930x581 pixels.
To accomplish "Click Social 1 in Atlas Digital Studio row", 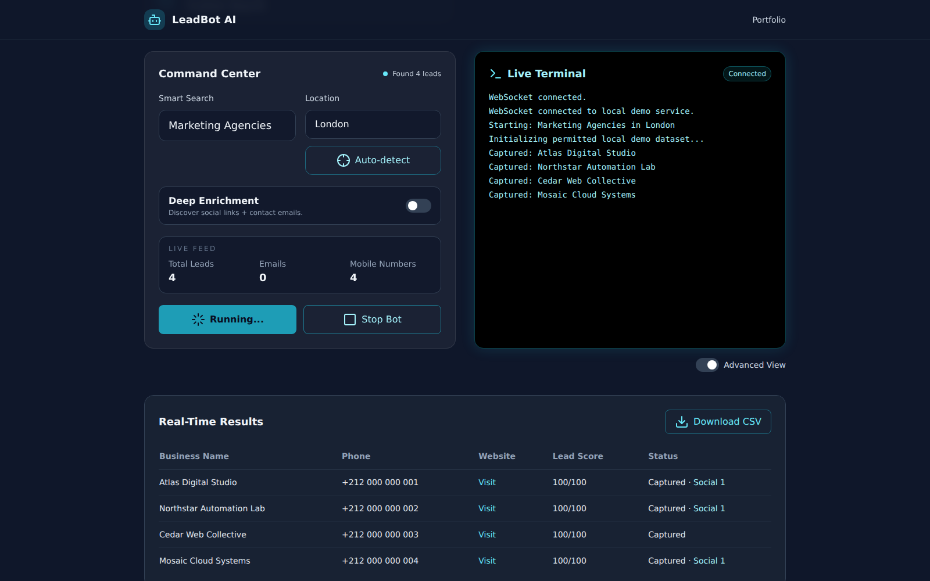I will (x=709, y=482).
